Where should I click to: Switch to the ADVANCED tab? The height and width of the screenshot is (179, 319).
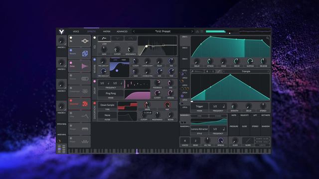[x=122, y=31]
